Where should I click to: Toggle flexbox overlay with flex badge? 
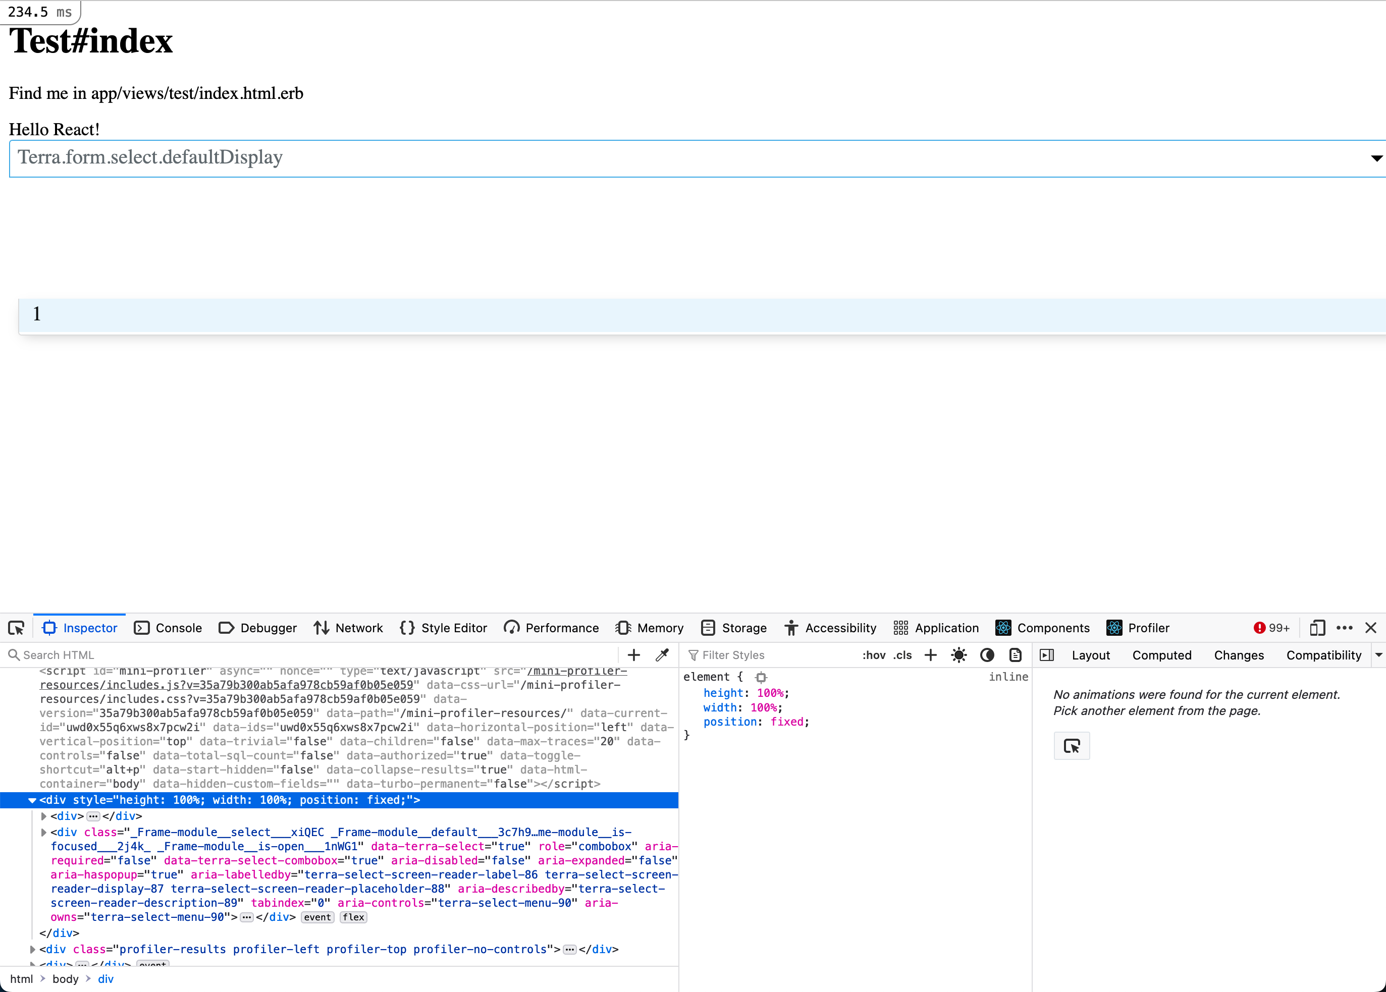click(x=353, y=917)
